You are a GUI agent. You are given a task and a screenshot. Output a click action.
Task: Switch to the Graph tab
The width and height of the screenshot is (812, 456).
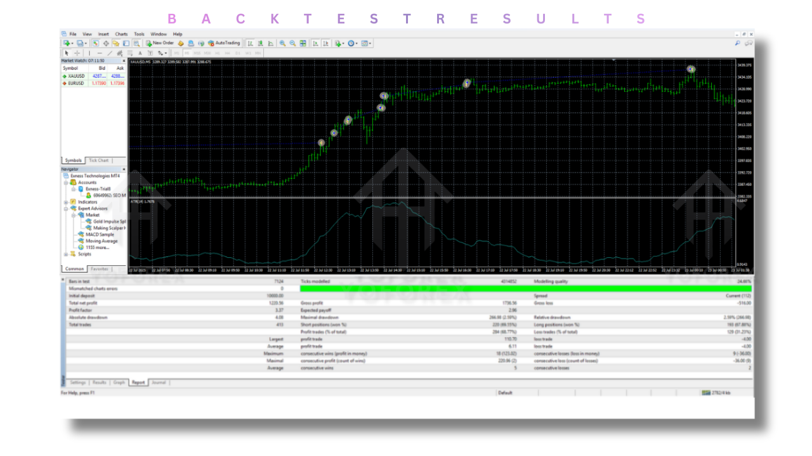point(118,383)
